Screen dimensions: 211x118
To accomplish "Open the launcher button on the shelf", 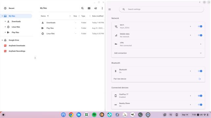I will 3,115.
